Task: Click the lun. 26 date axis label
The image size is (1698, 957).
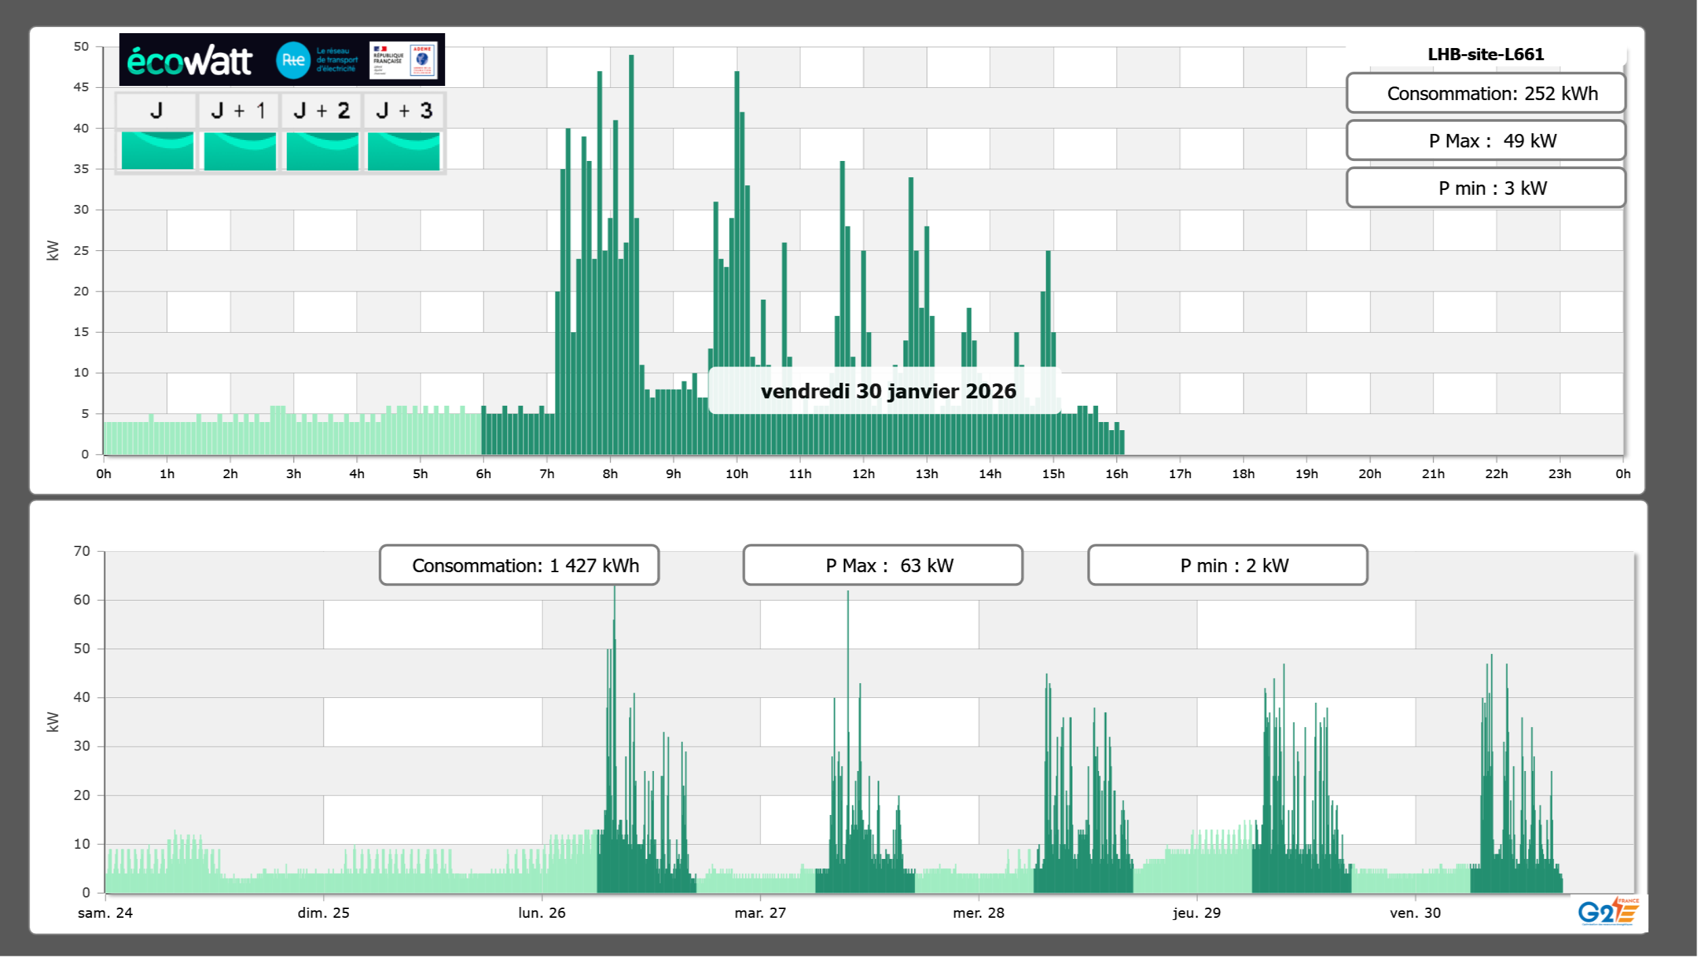Action: click(x=542, y=912)
